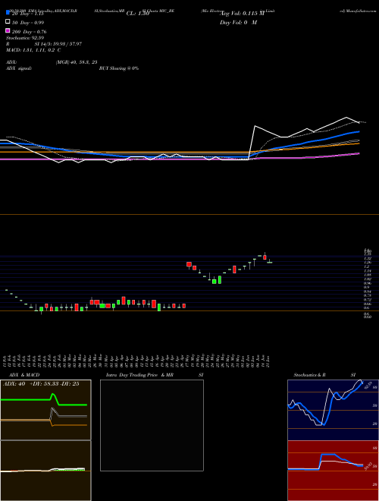
Task: Click the blue 20 Day EMA legend swatch
Action: [8, 13]
